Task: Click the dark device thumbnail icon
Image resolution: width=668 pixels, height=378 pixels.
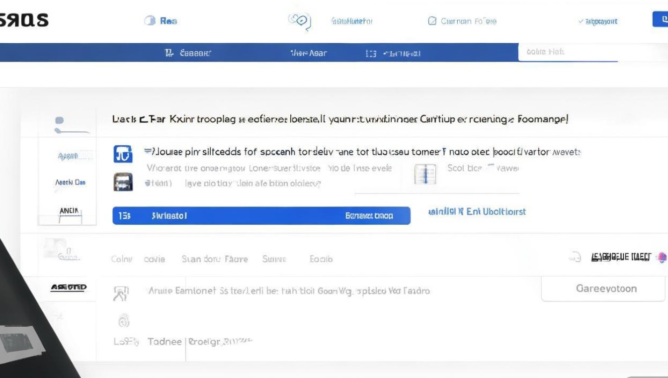Action: 123,182
